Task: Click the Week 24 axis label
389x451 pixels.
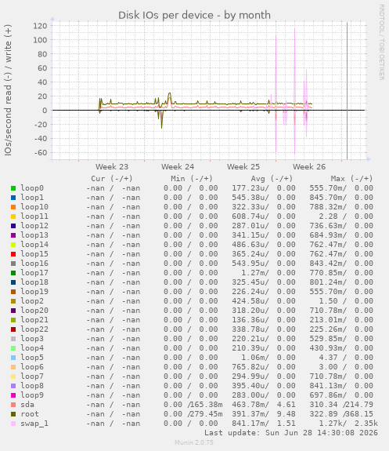Action: click(178, 167)
